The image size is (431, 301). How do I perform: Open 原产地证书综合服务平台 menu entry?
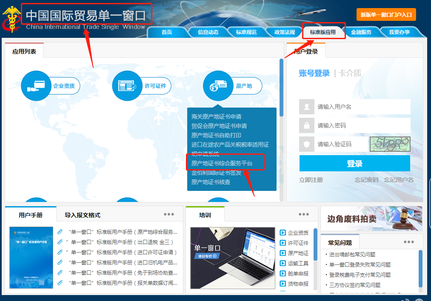pos(222,163)
